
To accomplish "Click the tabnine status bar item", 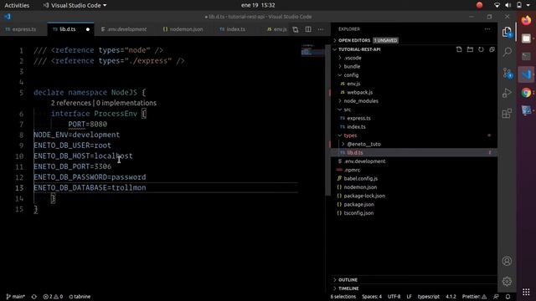I will 80,297.
